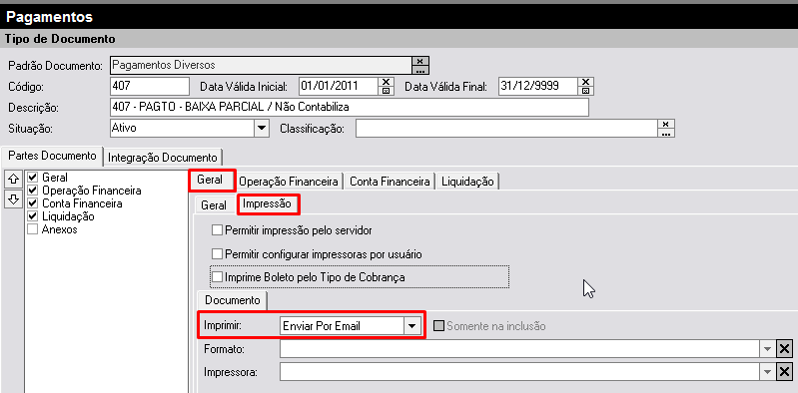Select Geral sub-tab beside Impressão
The image size is (798, 393).
214,205
